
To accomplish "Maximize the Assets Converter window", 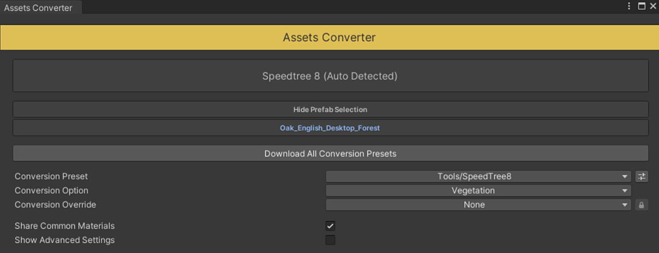I will pos(642,6).
